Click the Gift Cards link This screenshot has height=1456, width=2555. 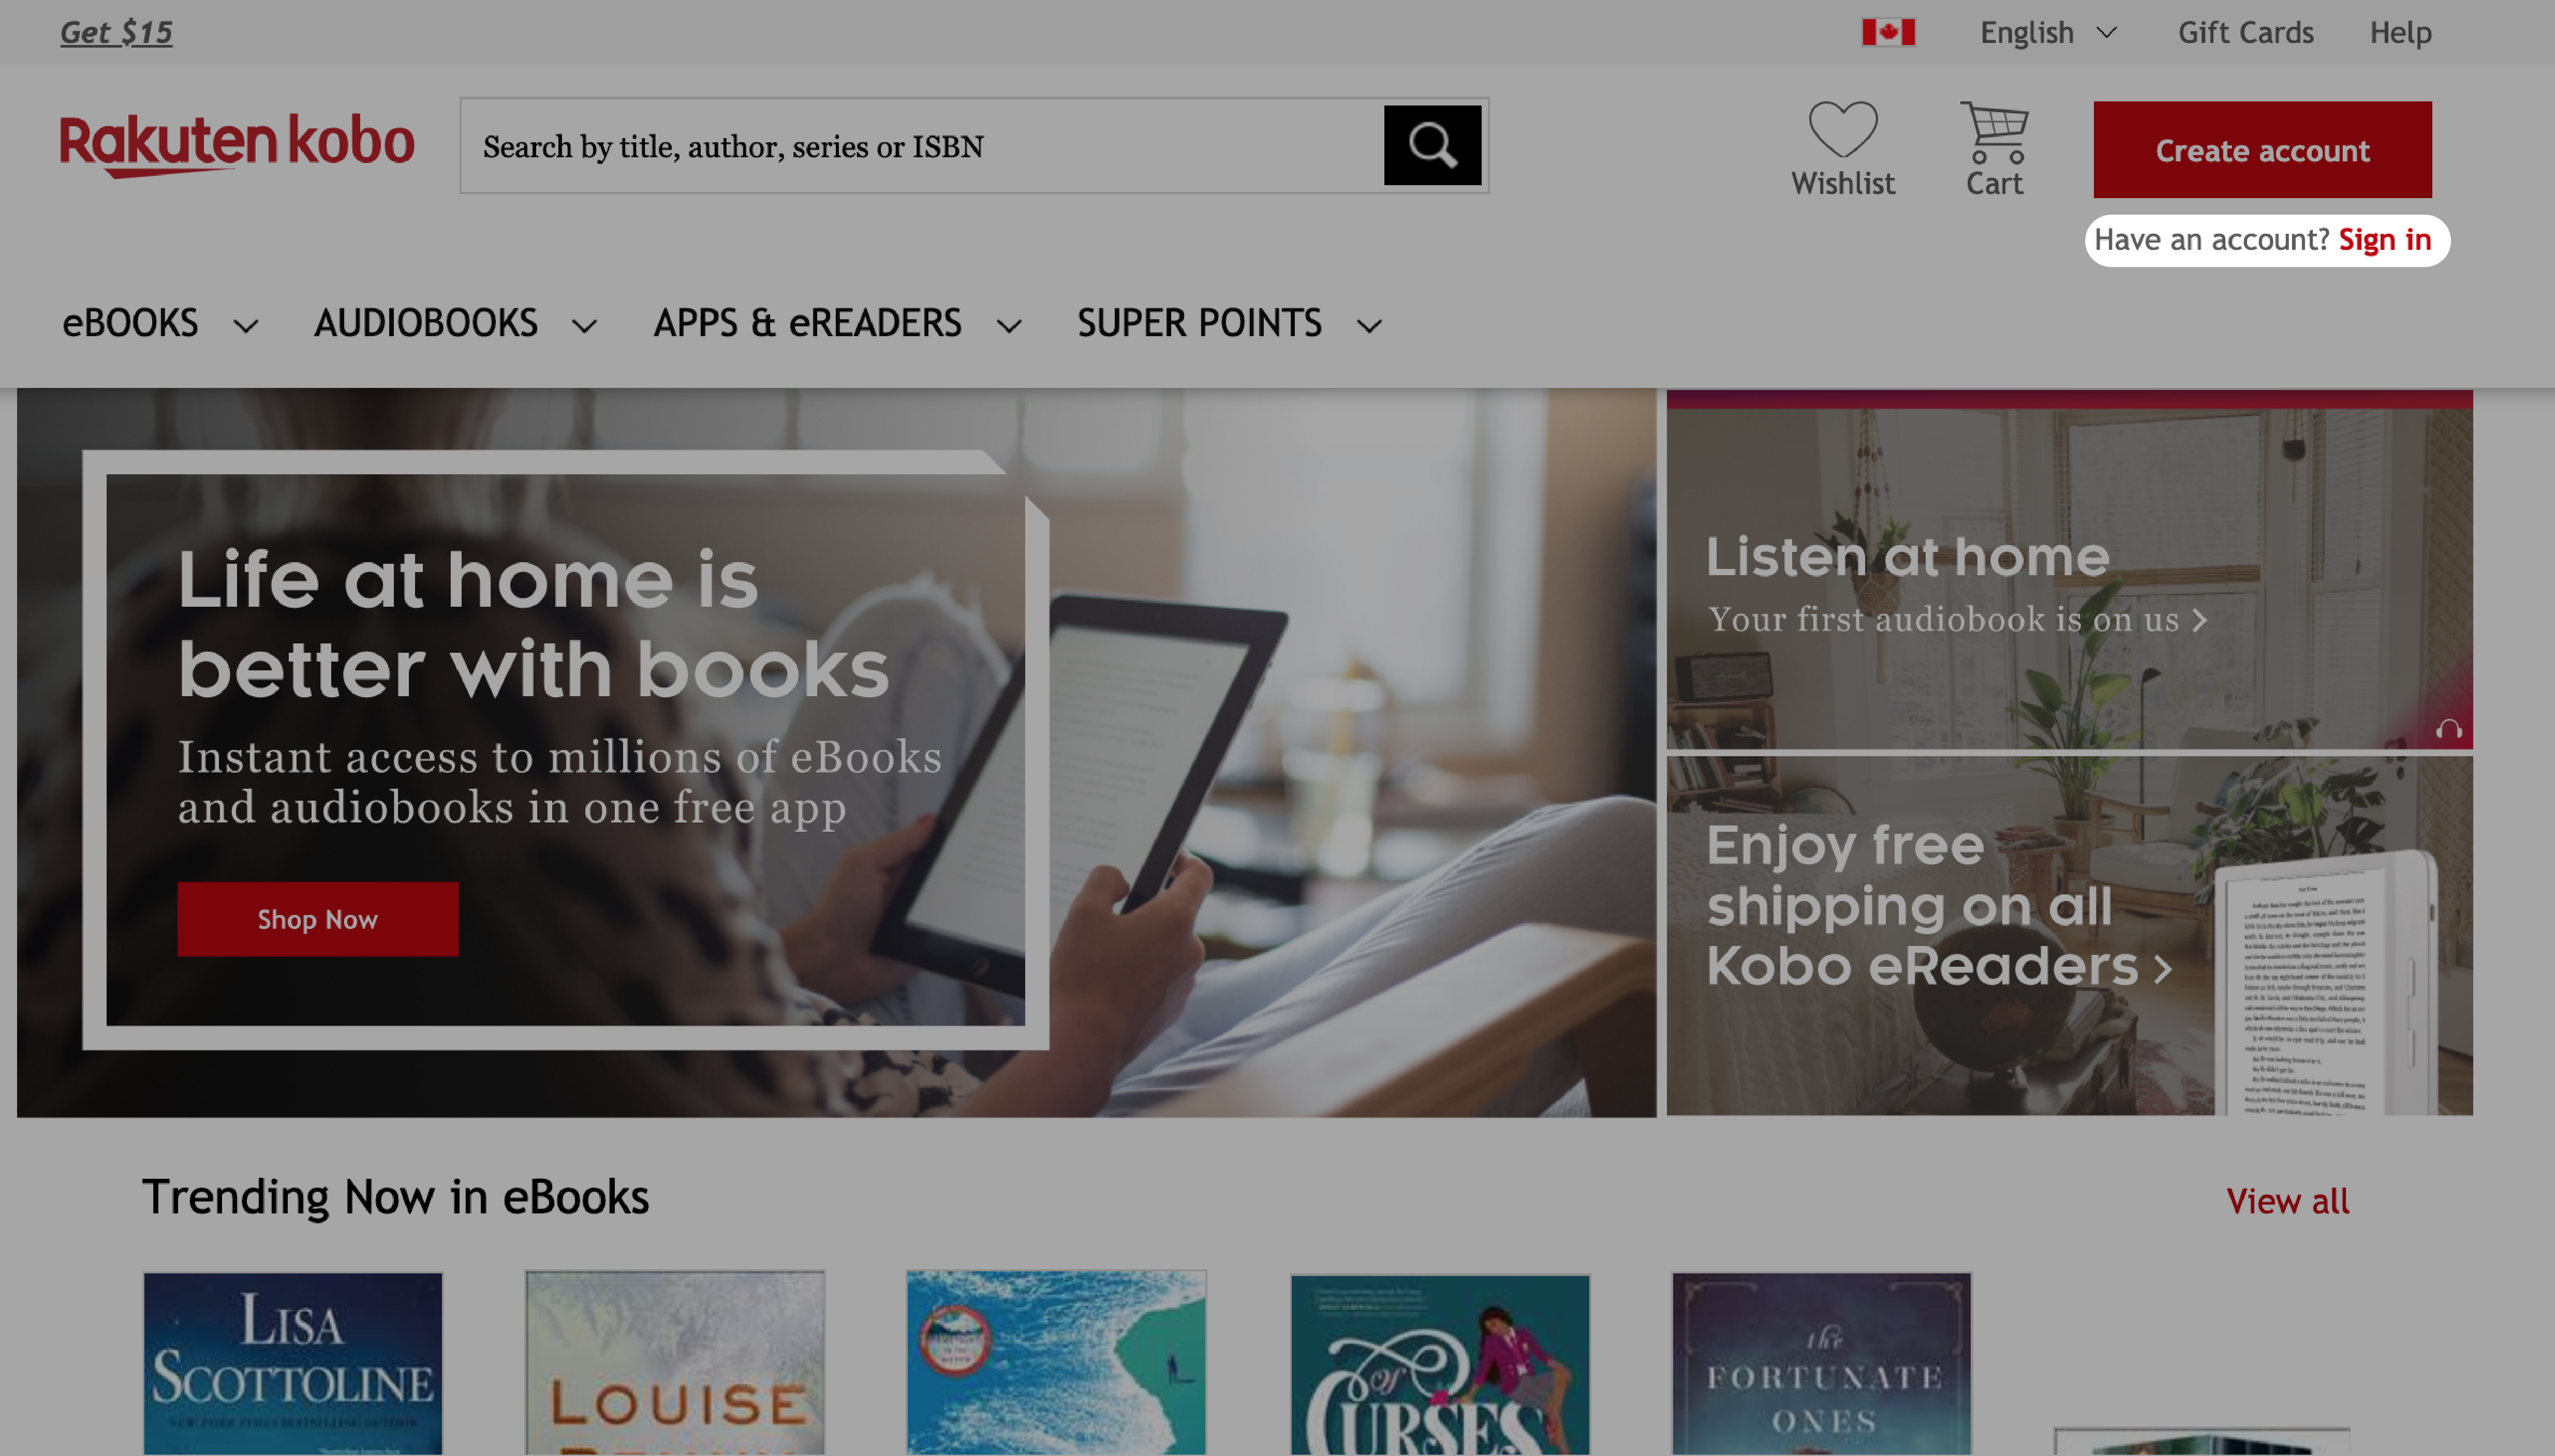2248,32
